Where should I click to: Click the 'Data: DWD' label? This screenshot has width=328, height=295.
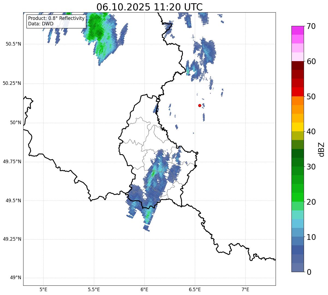tap(41, 24)
